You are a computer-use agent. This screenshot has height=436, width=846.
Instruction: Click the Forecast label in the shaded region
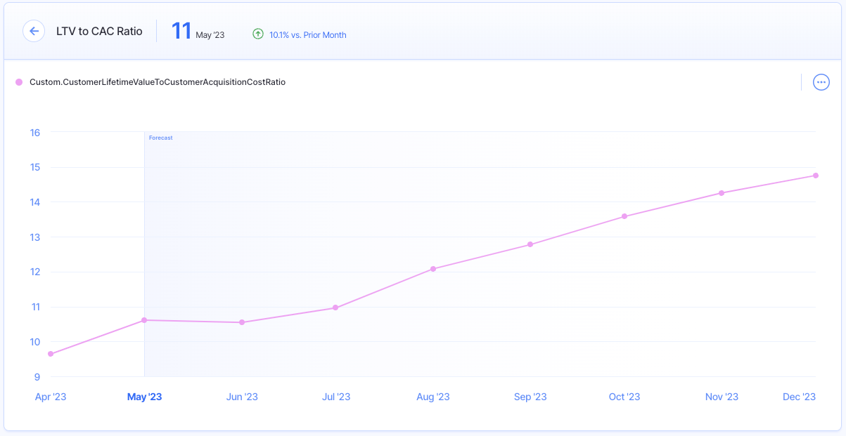coord(160,138)
